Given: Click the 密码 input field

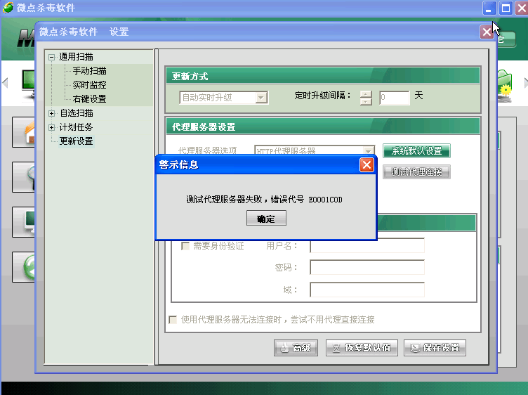Looking at the screenshot, I should [x=367, y=267].
